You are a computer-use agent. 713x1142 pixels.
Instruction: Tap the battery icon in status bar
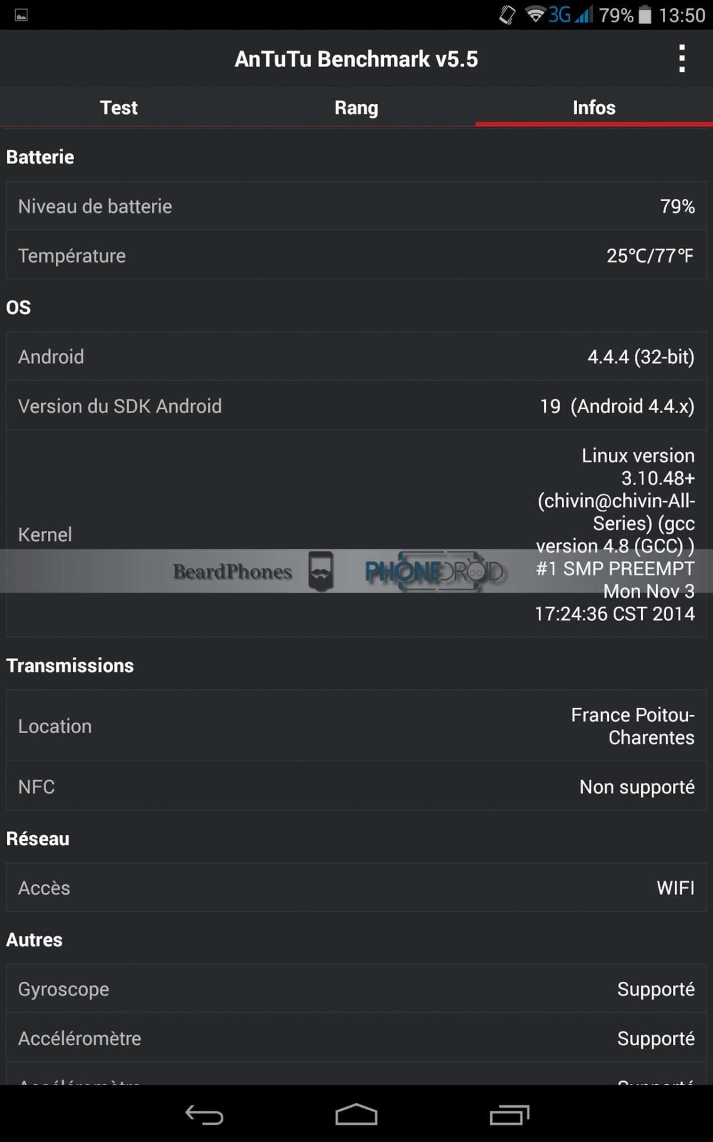point(644,15)
